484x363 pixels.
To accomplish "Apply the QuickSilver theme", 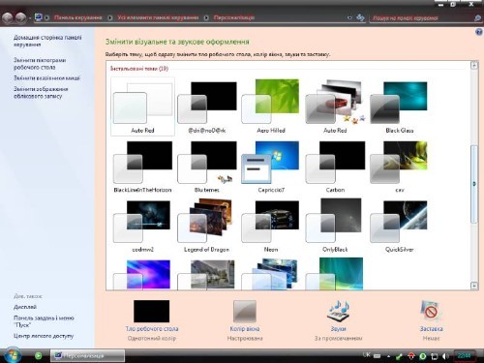I will (400, 227).
